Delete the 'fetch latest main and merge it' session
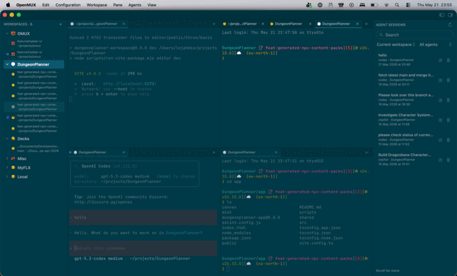This screenshot has height=276, width=457. 448,80
